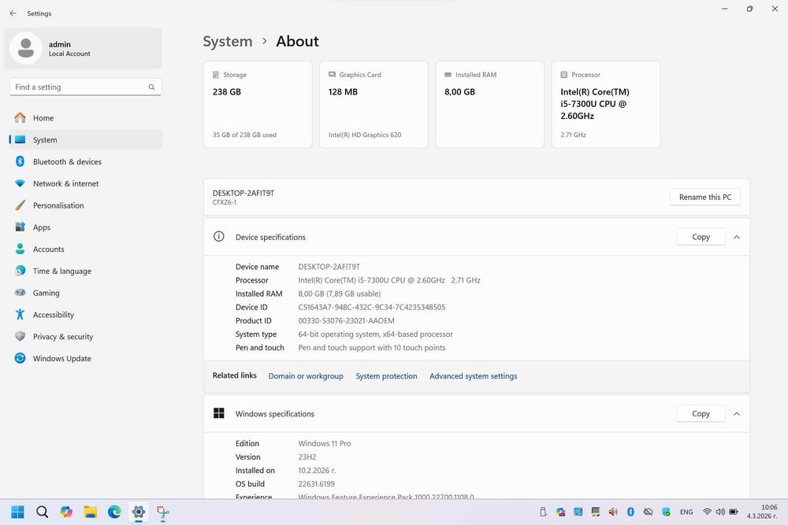
Task: Click the Processor info card
Action: 605,105
